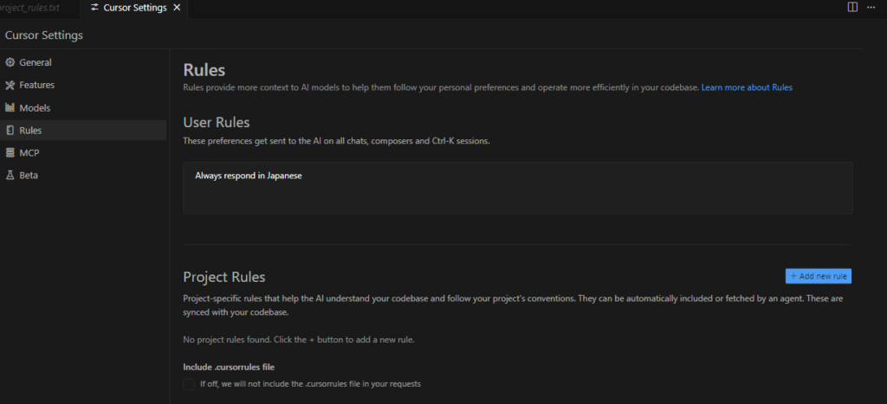Click the 'Include .cursorrules file' label
This screenshot has width=887, height=404.
tap(229, 368)
